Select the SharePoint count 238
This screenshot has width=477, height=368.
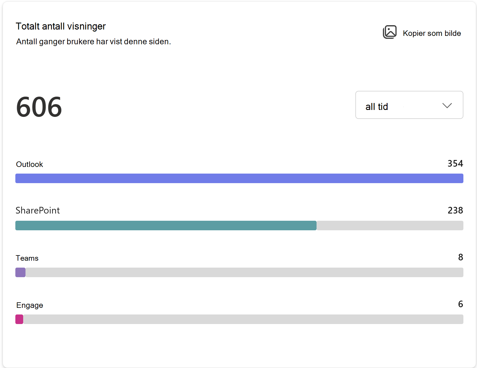click(x=455, y=210)
